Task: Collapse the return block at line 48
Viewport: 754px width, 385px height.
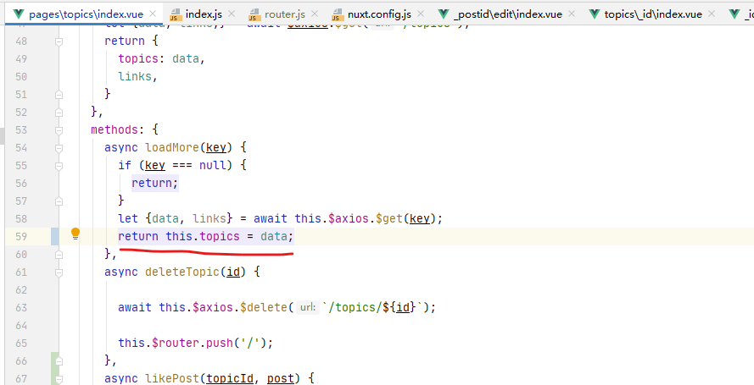Action: point(59,41)
